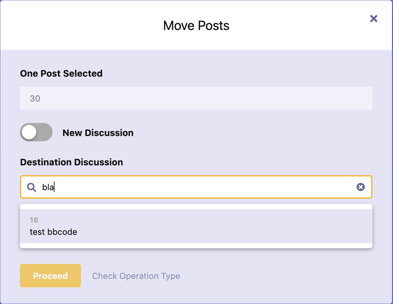The image size is (393, 304).
Task: Click empty space right of Check Operation Type
Action: point(277,276)
